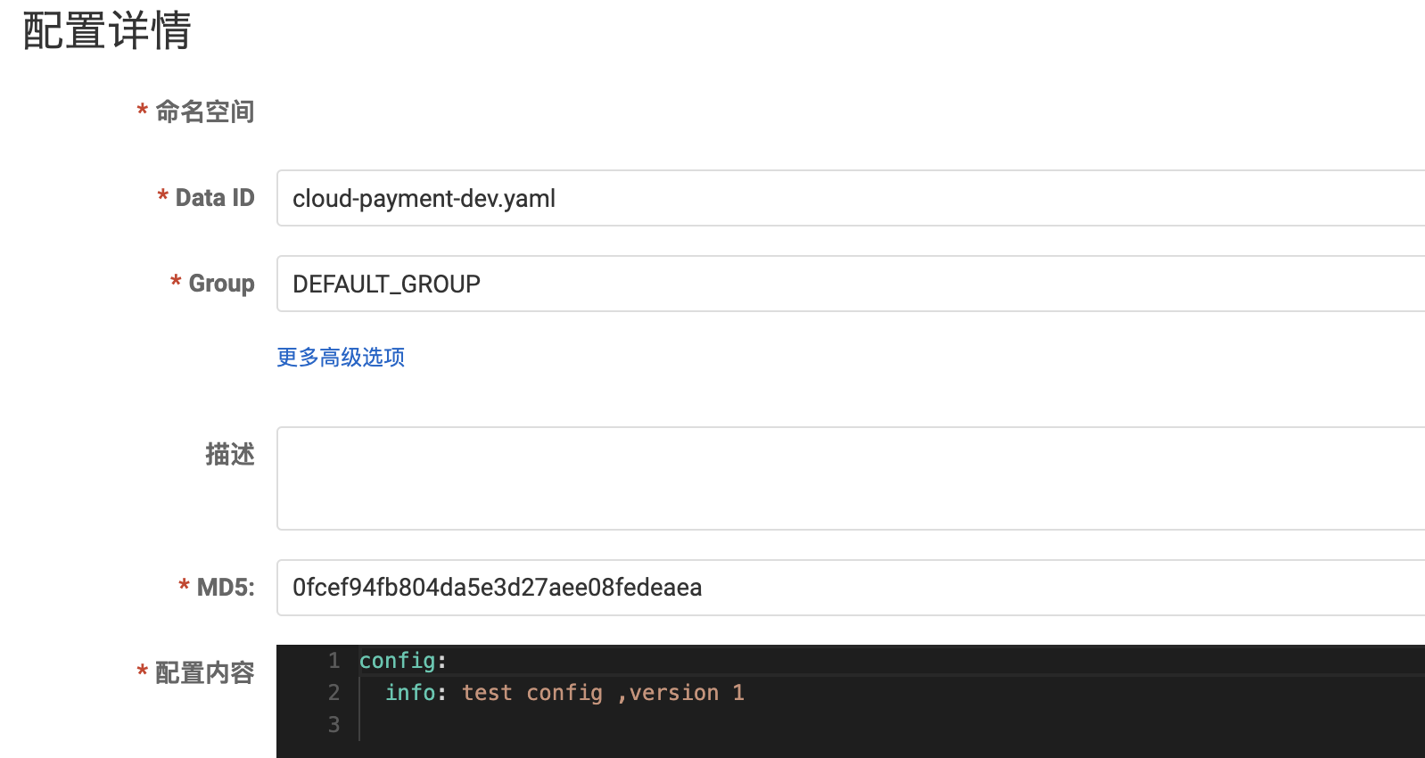The height and width of the screenshot is (758, 1425).
Task: Click the 配置详情 page heading
Action: [x=107, y=30]
